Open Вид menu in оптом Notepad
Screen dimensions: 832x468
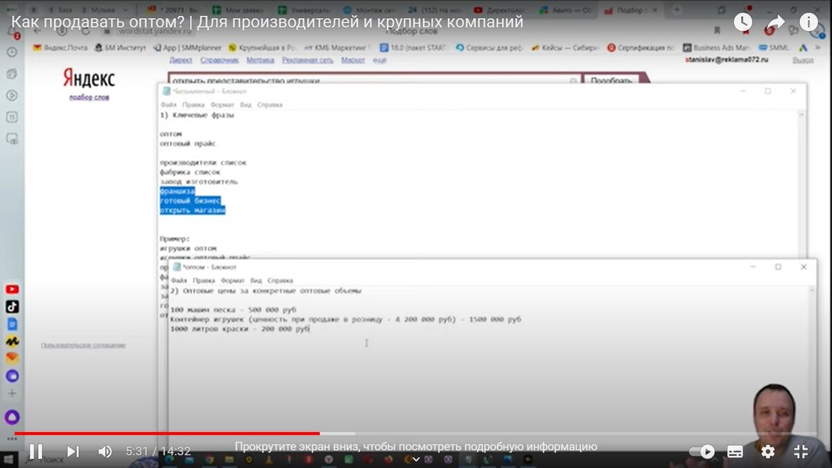[256, 281]
